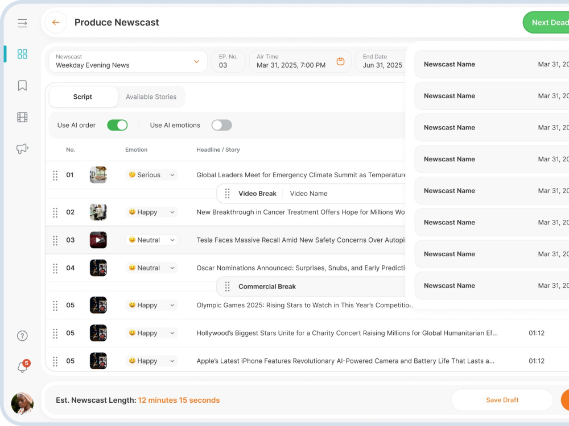The width and height of the screenshot is (569, 426).
Task: Click the Headline / Story column header
Action: click(x=218, y=149)
